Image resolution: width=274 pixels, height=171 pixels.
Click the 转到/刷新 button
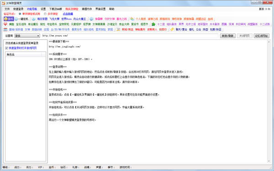[x=227, y=36]
